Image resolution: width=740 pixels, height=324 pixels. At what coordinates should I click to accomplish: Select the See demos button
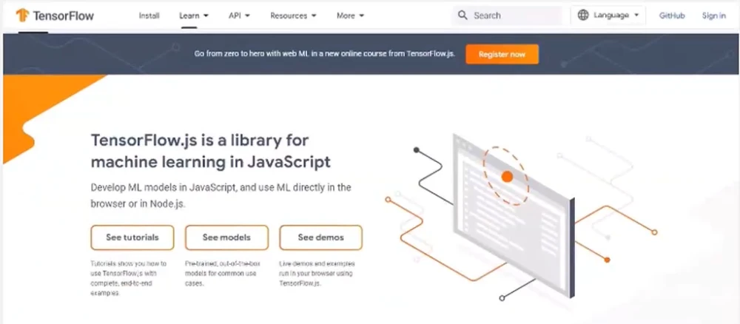[x=320, y=237]
